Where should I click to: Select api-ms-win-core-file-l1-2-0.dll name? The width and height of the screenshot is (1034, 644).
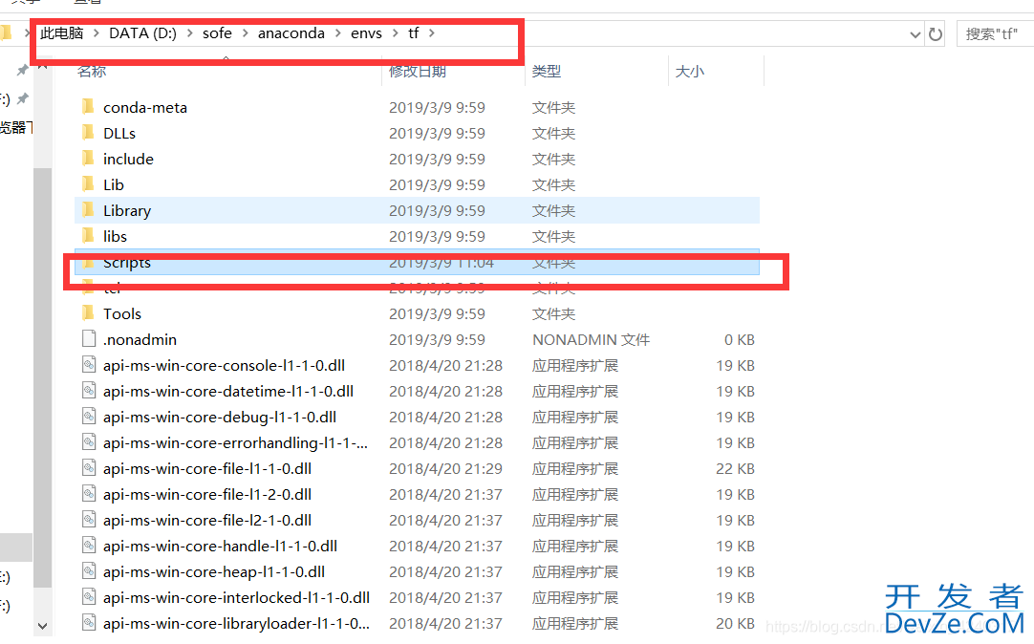tap(207, 494)
